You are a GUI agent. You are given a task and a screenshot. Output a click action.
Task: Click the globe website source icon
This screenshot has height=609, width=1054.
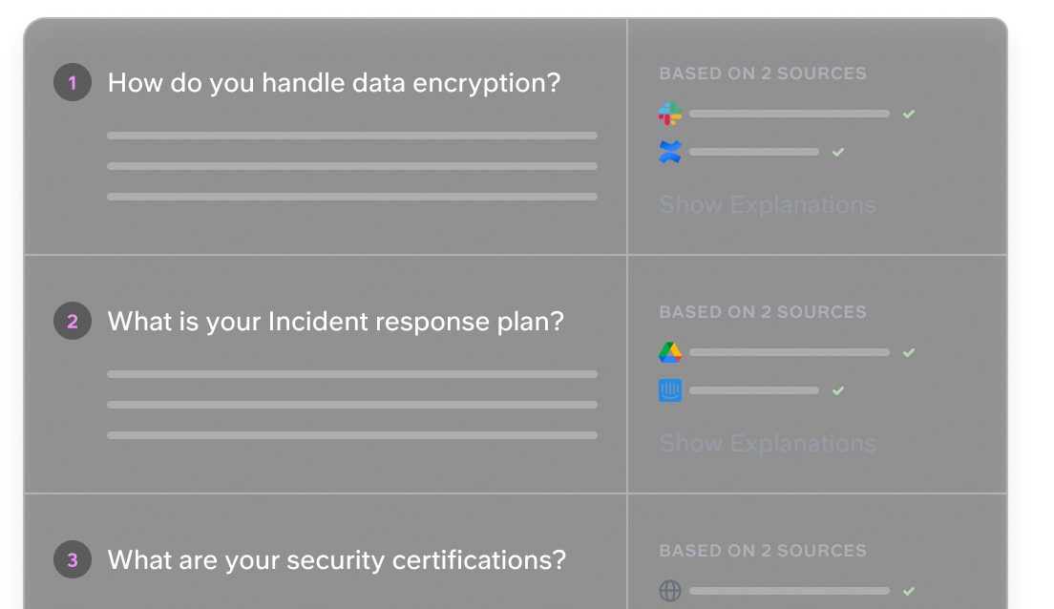tap(670, 591)
